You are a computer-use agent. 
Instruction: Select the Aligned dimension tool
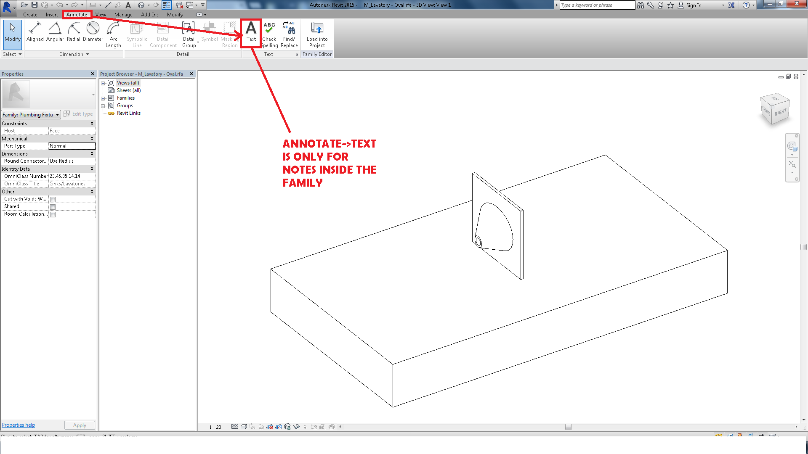click(x=35, y=32)
